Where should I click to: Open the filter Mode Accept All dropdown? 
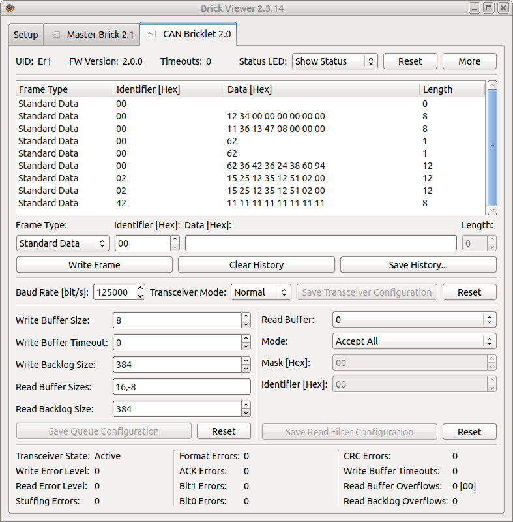(414, 341)
